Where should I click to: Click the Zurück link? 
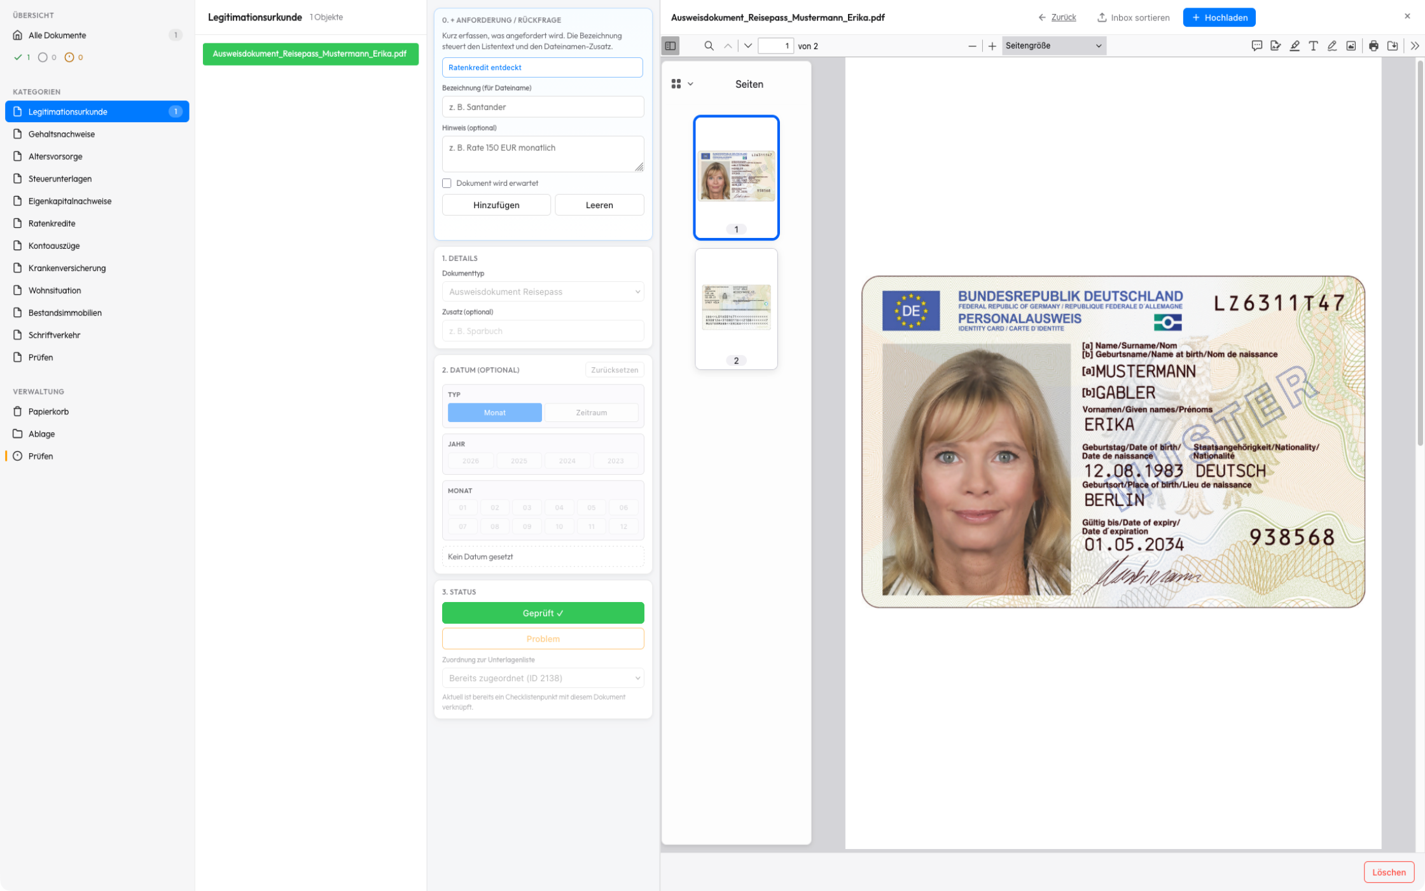click(1063, 18)
